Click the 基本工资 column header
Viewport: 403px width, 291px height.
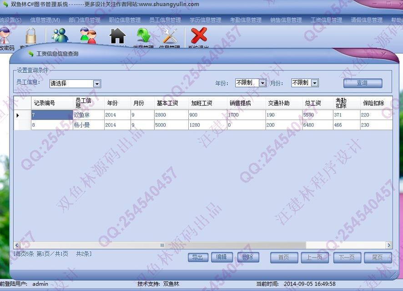(167, 103)
